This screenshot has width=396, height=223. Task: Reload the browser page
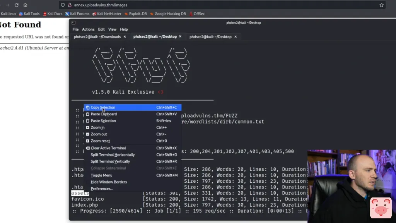tap(16, 5)
